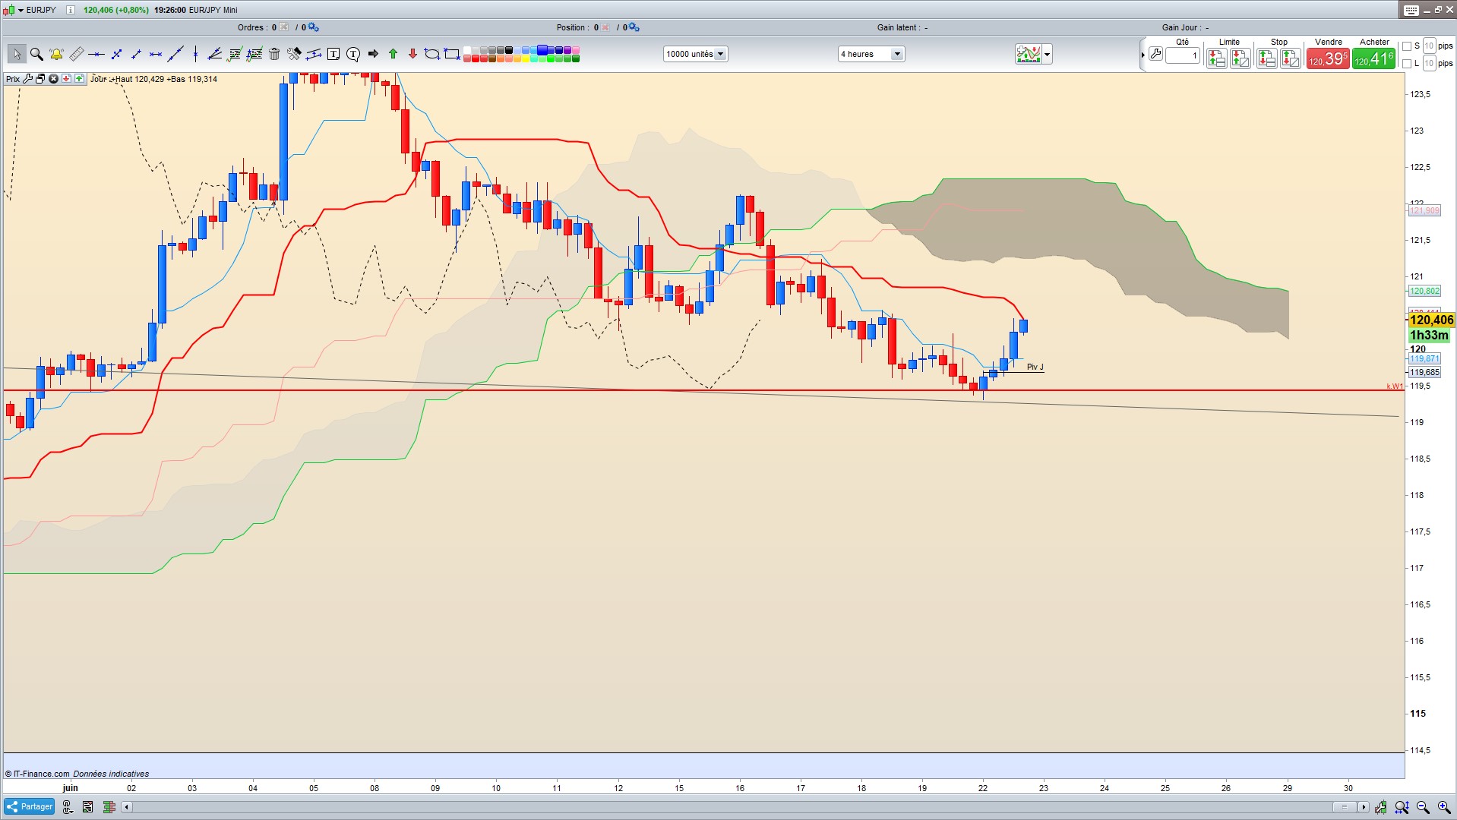
Task: Remove the price panel with the X icon
Action: pyautogui.click(x=53, y=79)
